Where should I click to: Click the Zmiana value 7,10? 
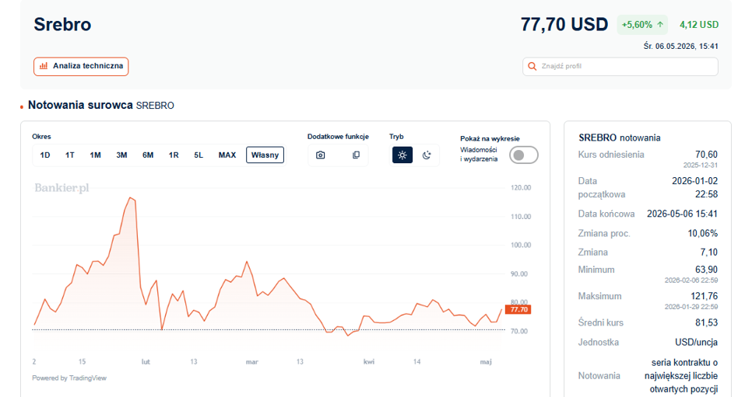pos(709,252)
